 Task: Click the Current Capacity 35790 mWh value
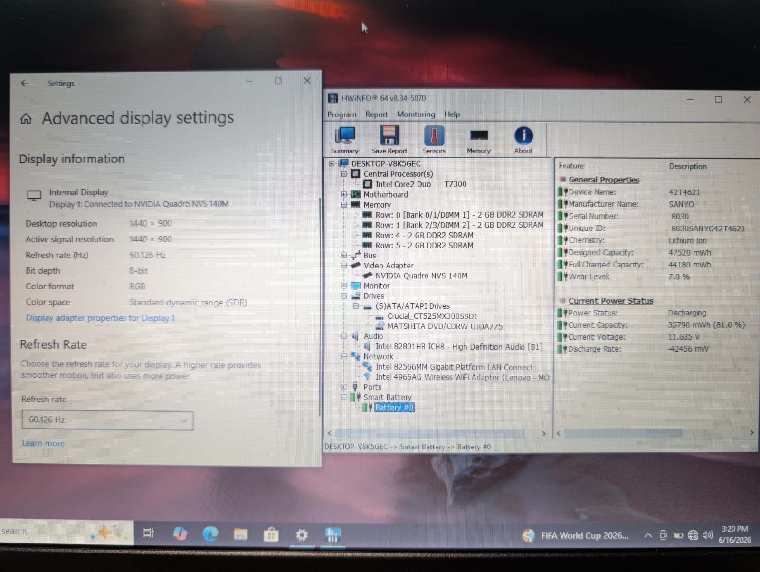[x=706, y=325]
